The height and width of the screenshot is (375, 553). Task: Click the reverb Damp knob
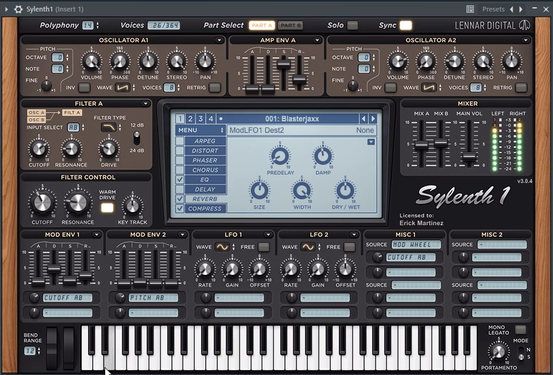(x=323, y=156)
